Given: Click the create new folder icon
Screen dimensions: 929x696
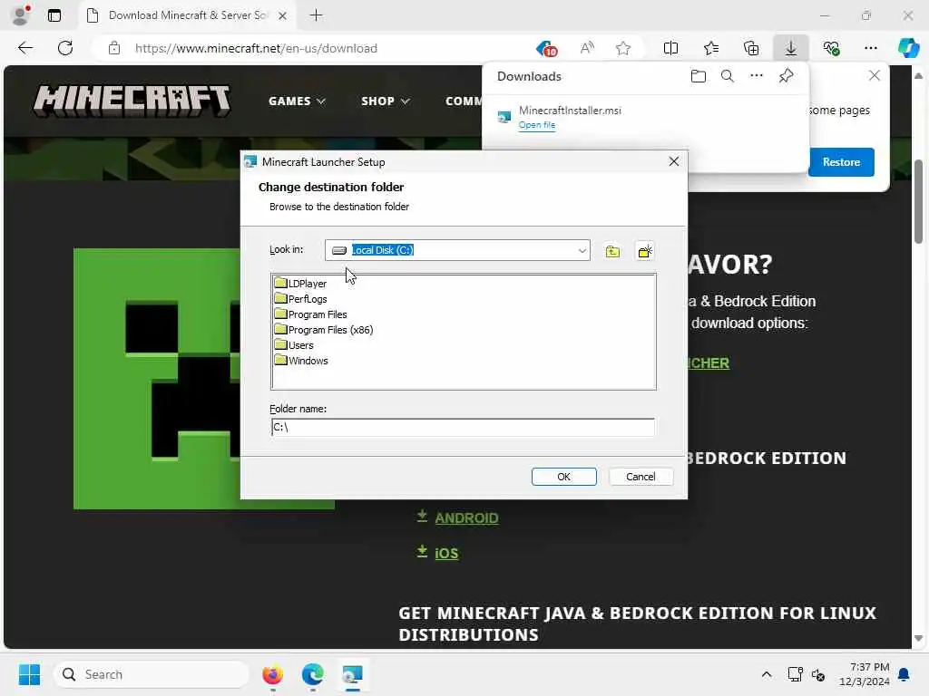Looking at the screenshot, I should 645,252.
